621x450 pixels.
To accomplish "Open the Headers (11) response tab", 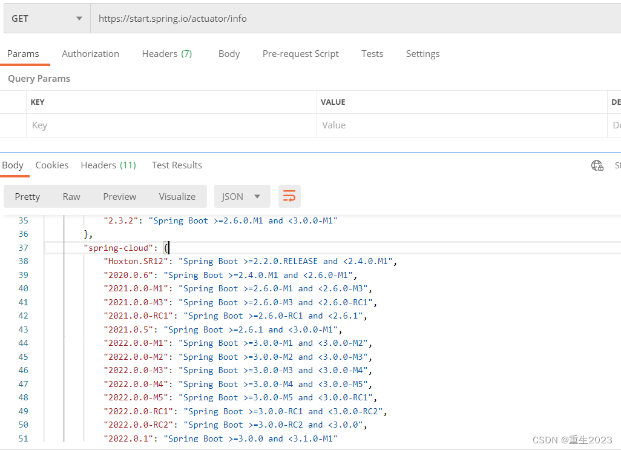I will [108, 165].
